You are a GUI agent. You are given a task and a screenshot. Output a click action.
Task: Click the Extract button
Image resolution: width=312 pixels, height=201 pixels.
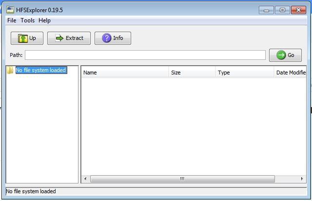click(x=69, y=38)
